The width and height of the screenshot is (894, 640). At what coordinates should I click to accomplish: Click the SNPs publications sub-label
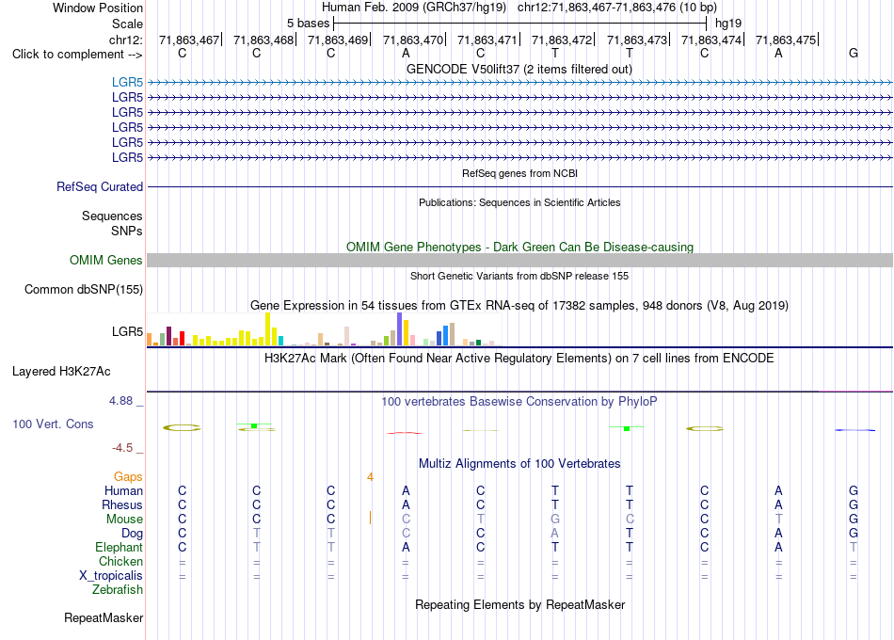(x=127, y=231)
